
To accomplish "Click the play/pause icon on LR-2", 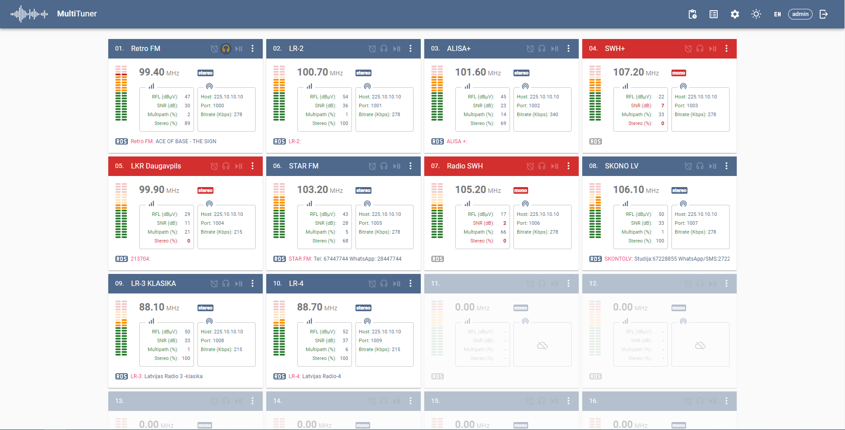I will click(x=397, y=49).
